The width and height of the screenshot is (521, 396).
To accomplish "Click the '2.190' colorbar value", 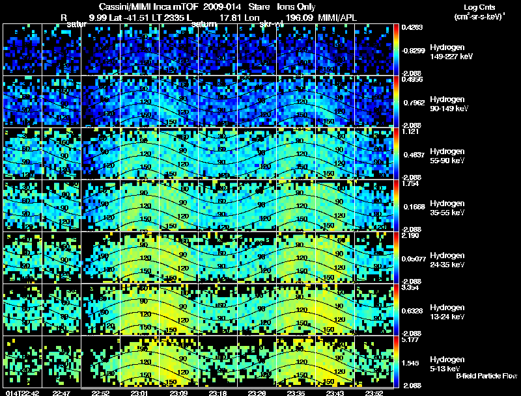I will [410, 235].
